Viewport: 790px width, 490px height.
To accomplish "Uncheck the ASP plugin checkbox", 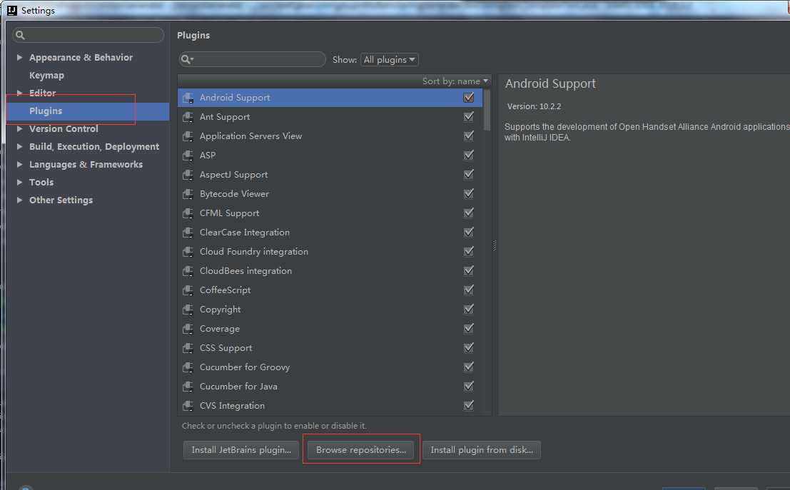I will 469,155.
